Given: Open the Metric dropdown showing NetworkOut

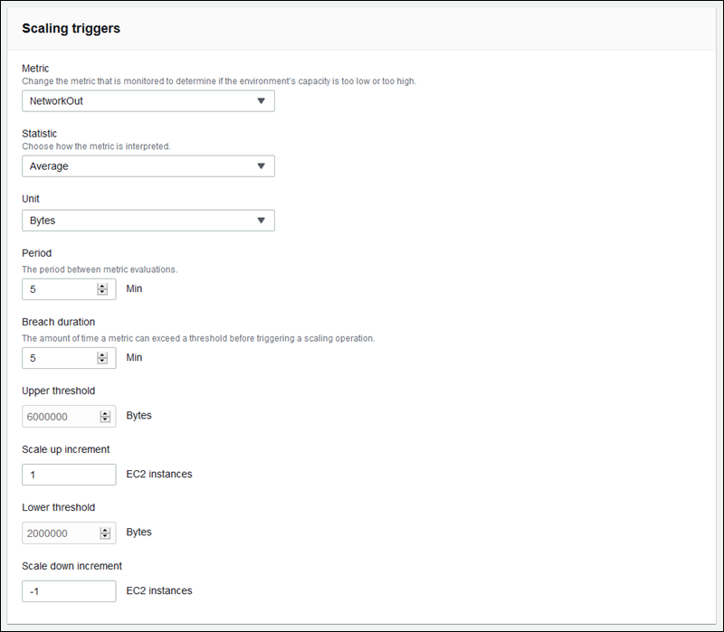Looking at the screenshot, I should pos(136,101).
